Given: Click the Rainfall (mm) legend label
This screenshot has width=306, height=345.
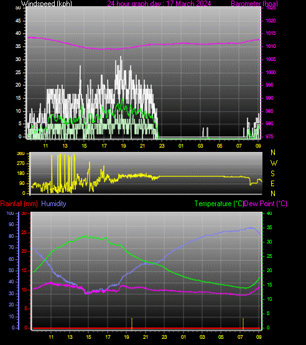Looking at the screenshot, I should (x=19, y=204).
